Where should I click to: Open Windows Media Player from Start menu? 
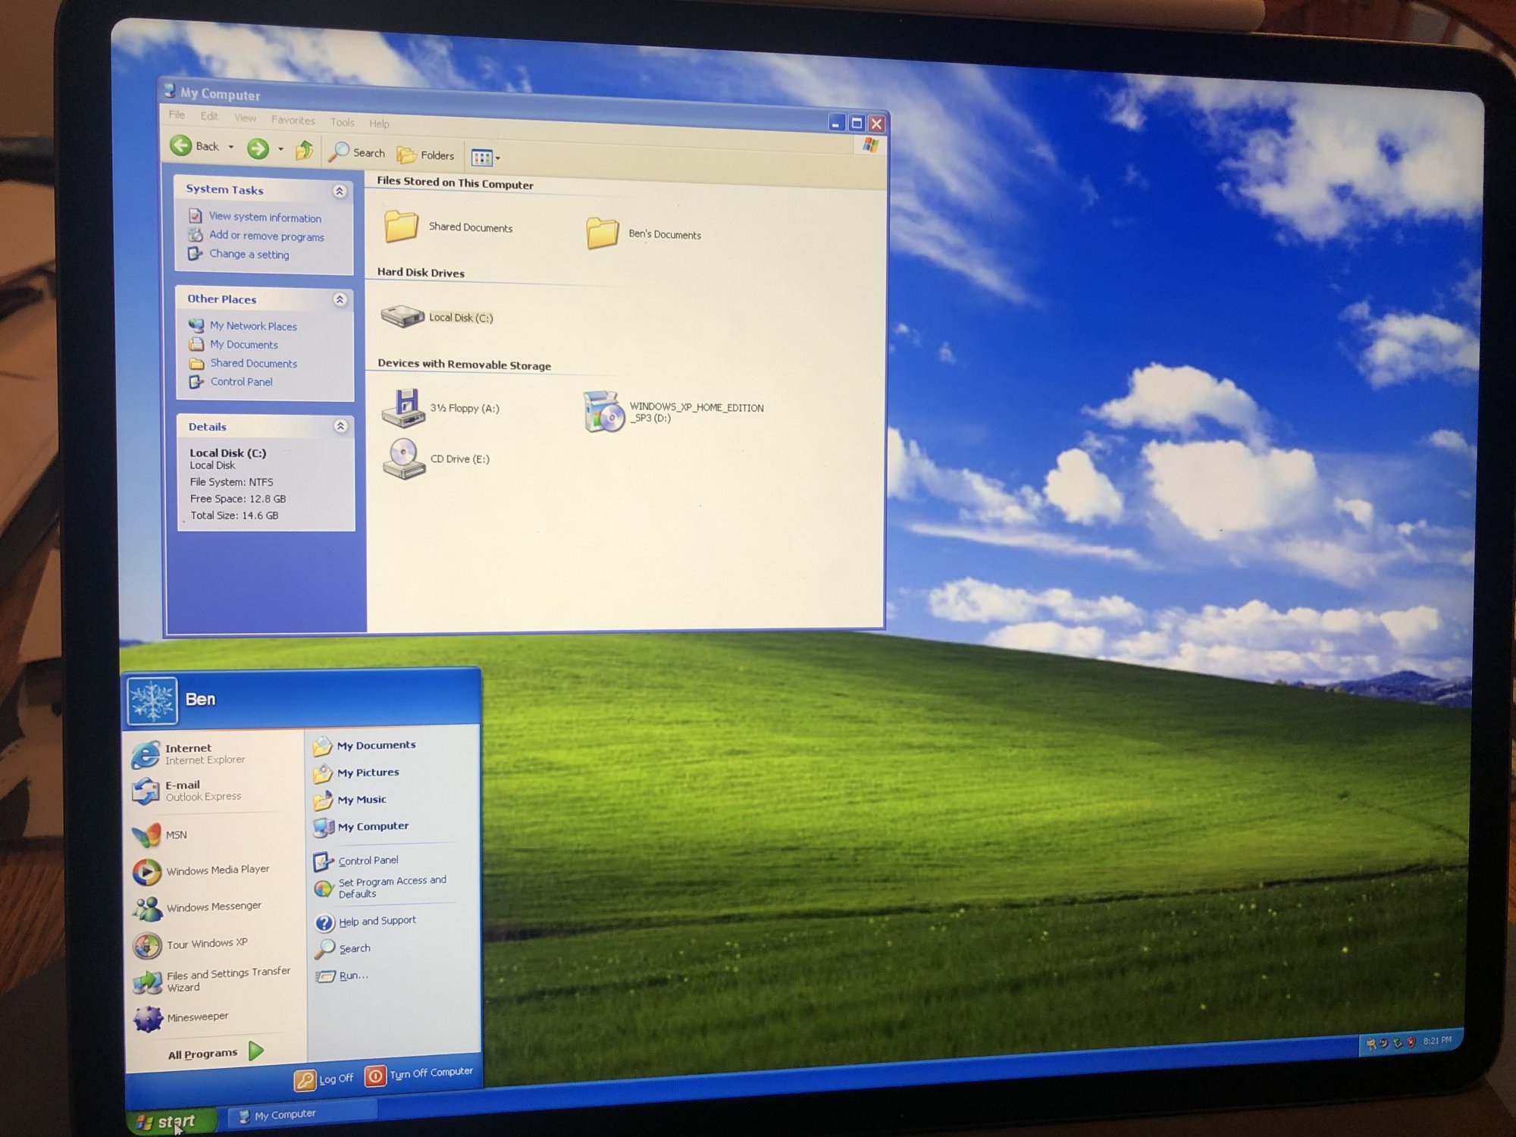pyautogui.click(x=217, y=870)
